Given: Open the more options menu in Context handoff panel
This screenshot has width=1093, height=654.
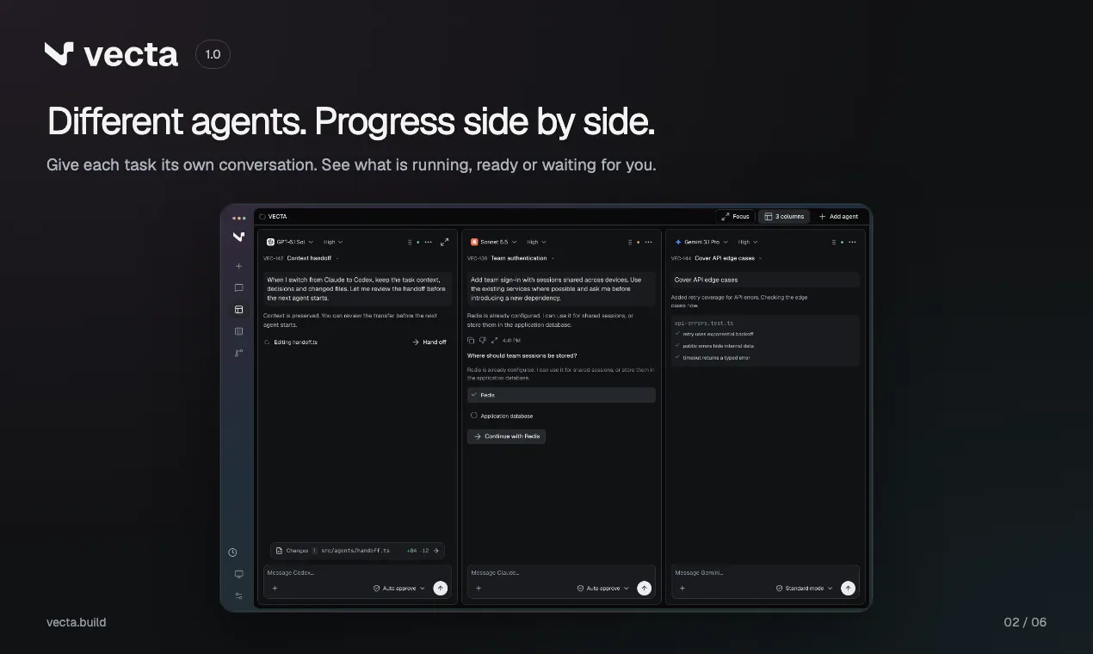Looking at the screenshot, I should point(429,242).
